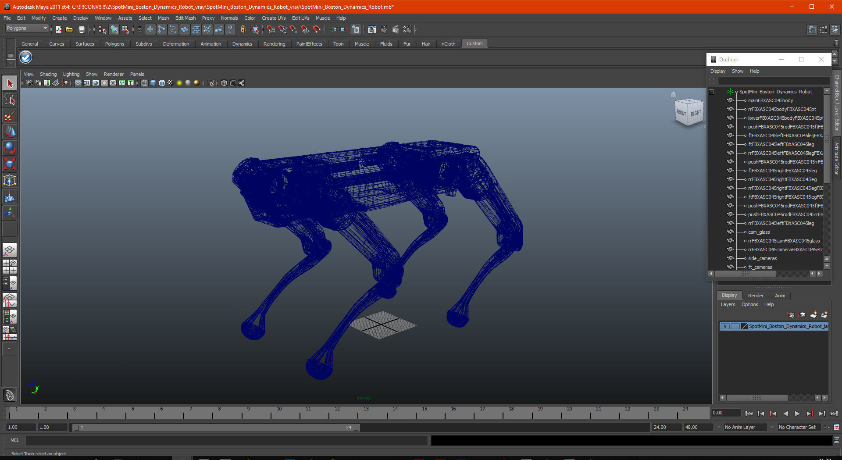Image resolution: width=842 pixels, height=460 pixels.
Task: Enable Snap to Points magnet
Action: 293,29
